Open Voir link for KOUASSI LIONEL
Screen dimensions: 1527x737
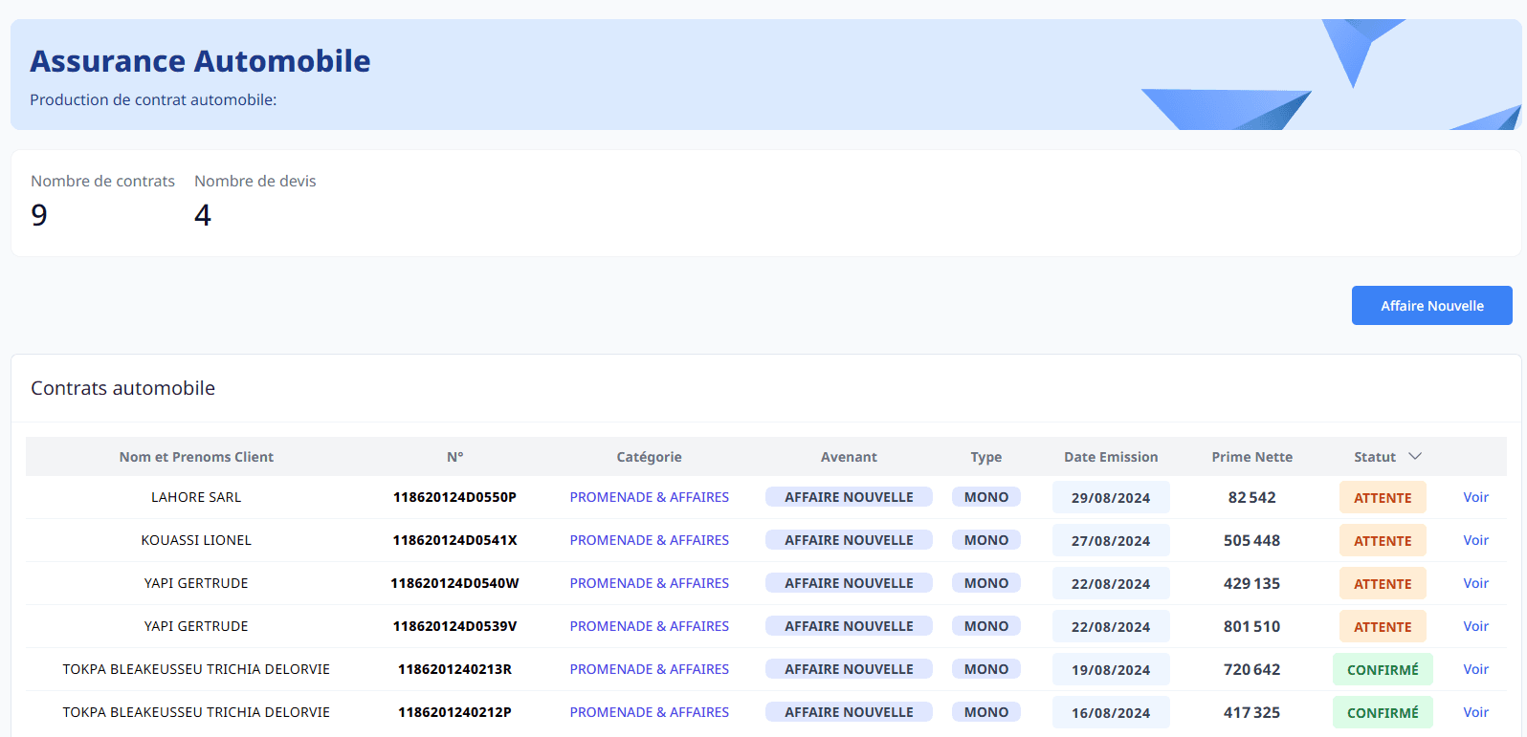click(1475, 540)
